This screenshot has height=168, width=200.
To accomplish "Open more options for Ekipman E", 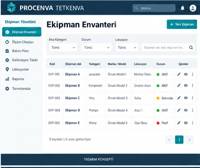I will click(x=192, y=123).
